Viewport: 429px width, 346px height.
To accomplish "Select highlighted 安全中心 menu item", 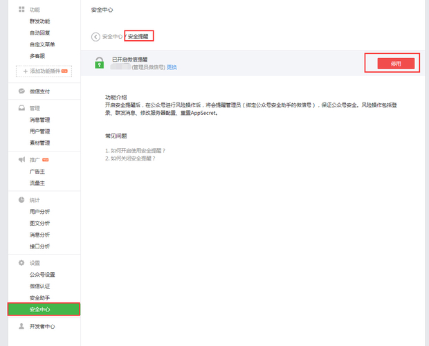I will tap(44, 309).
